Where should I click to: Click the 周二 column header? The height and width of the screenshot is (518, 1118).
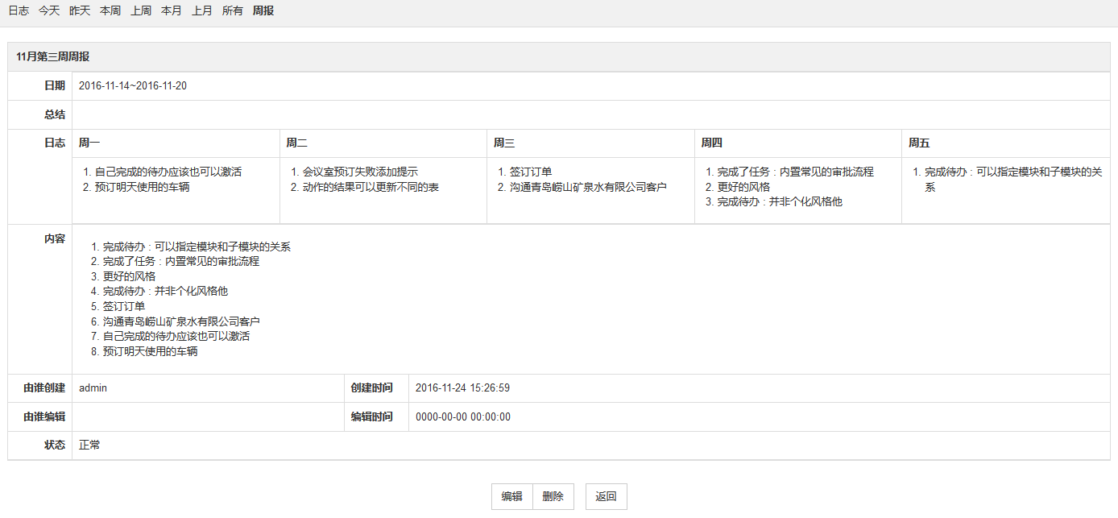pyautogui.click(x=296, y=143)
